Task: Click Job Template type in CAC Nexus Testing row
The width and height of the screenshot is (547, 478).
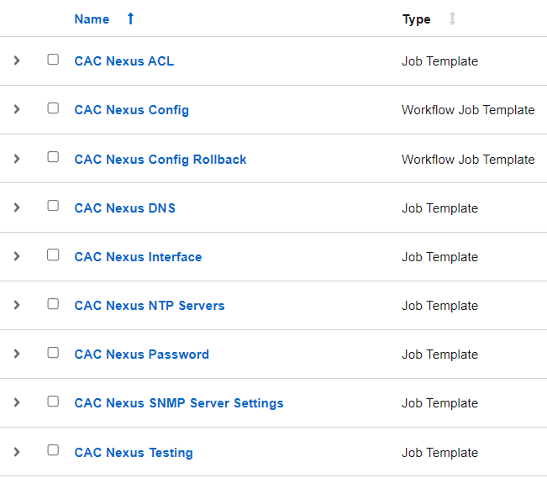Action: (x=440, y=454)
